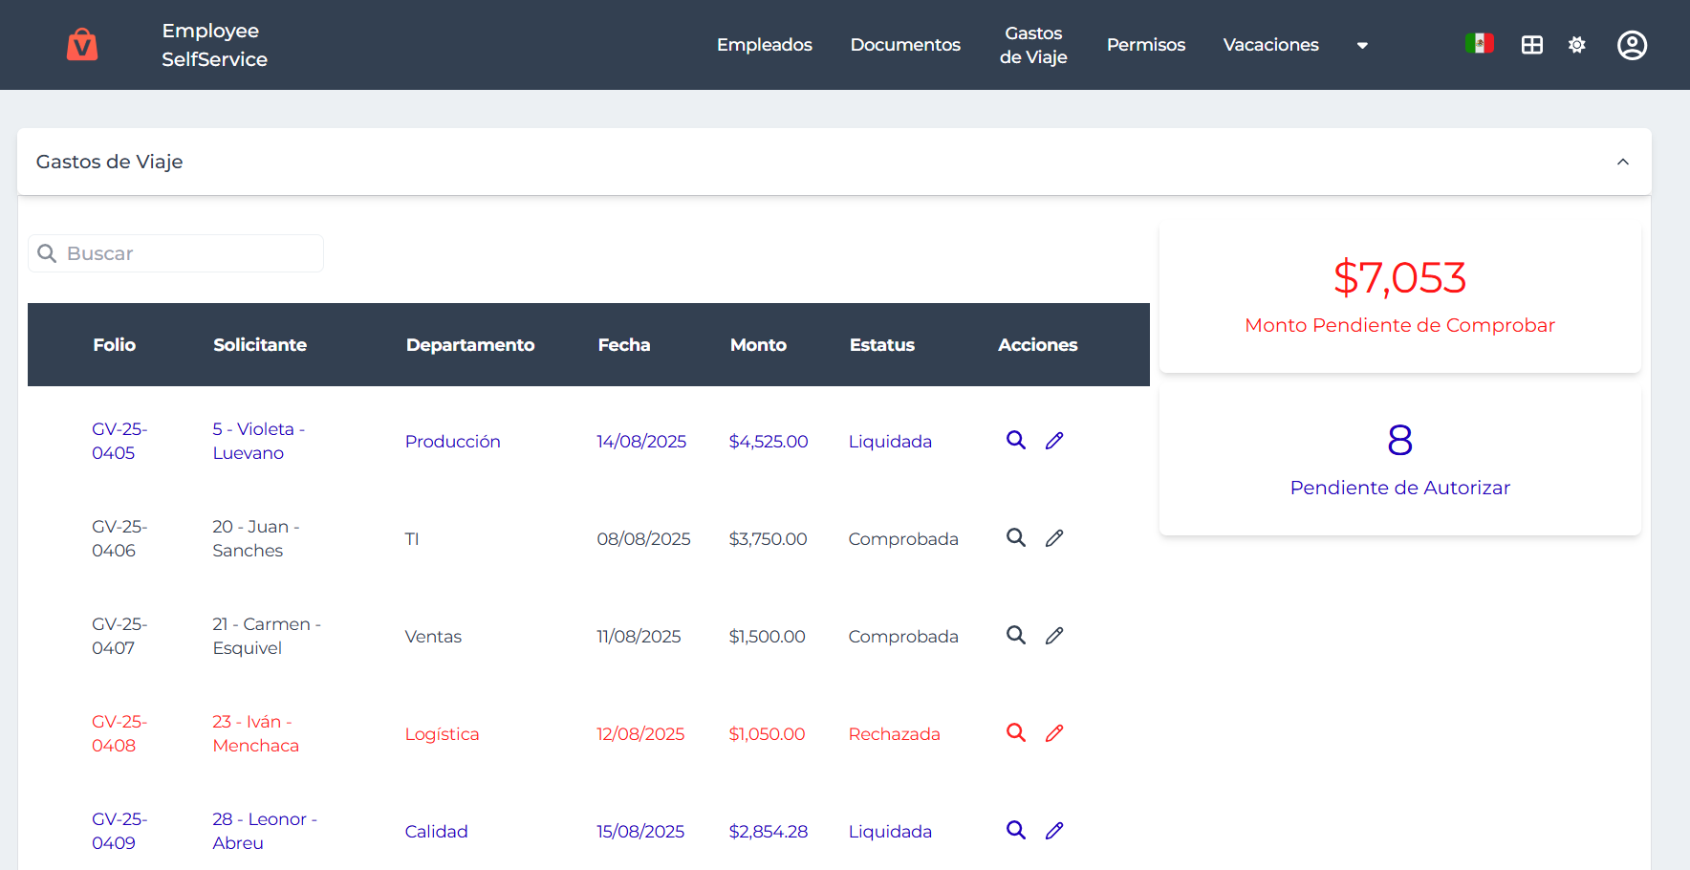The image size is (1690, 870).
Task: Edit the GV-25-0406 expense with pencil
Action: pos(1054,538)
